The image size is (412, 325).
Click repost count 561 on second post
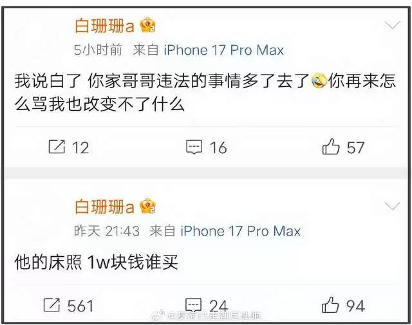click(x=80, y=306)
